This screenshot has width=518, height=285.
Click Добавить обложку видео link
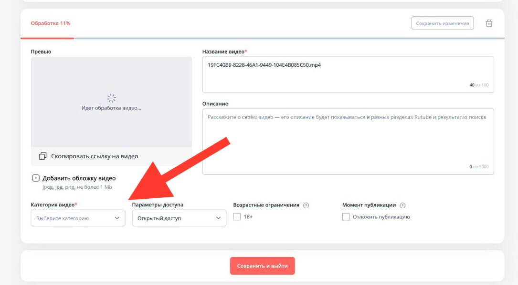point(79,178)
